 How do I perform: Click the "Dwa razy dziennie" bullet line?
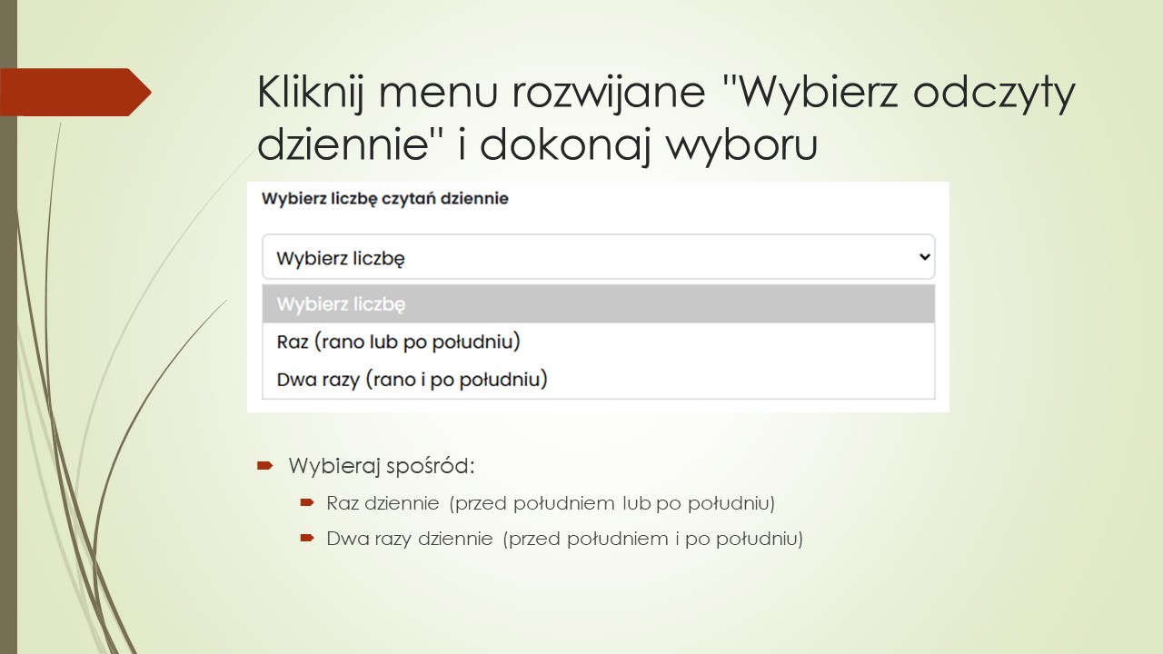[563, 538]
